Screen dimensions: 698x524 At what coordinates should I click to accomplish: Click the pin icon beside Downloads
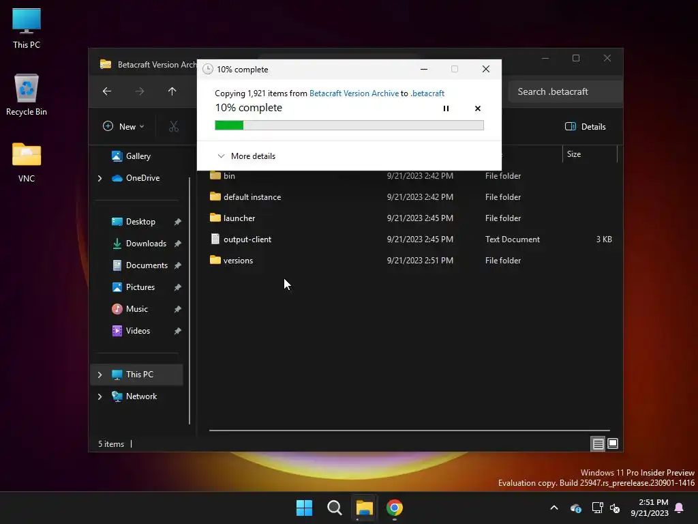(178, 244)
